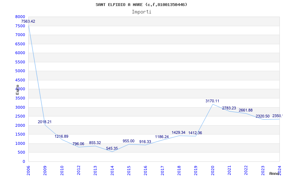Select data label 855.32
283x177 pixels.
[x=95, y=143]
